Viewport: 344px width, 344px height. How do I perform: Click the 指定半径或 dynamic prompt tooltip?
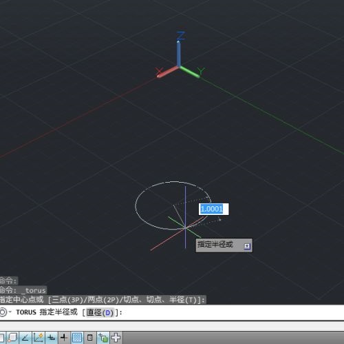coord(224,245)
